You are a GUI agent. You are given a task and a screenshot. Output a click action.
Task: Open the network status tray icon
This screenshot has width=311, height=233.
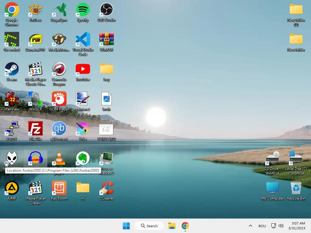[x=274, y=226]
